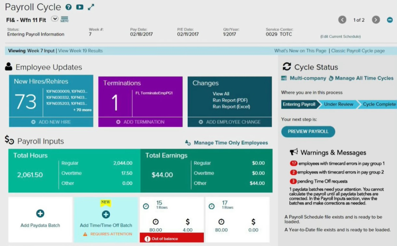Click the Cycle Status refresh icon
Viewport: 397px width, 246px height.
[287, 67]
